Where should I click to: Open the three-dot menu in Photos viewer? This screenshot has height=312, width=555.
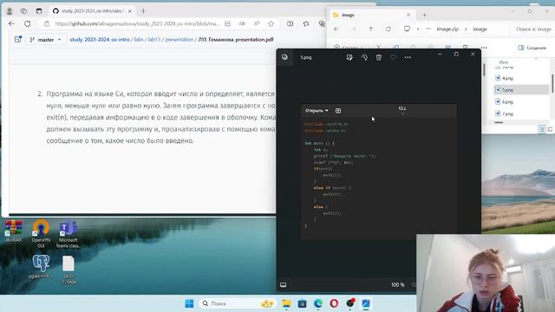coord(408,57)
